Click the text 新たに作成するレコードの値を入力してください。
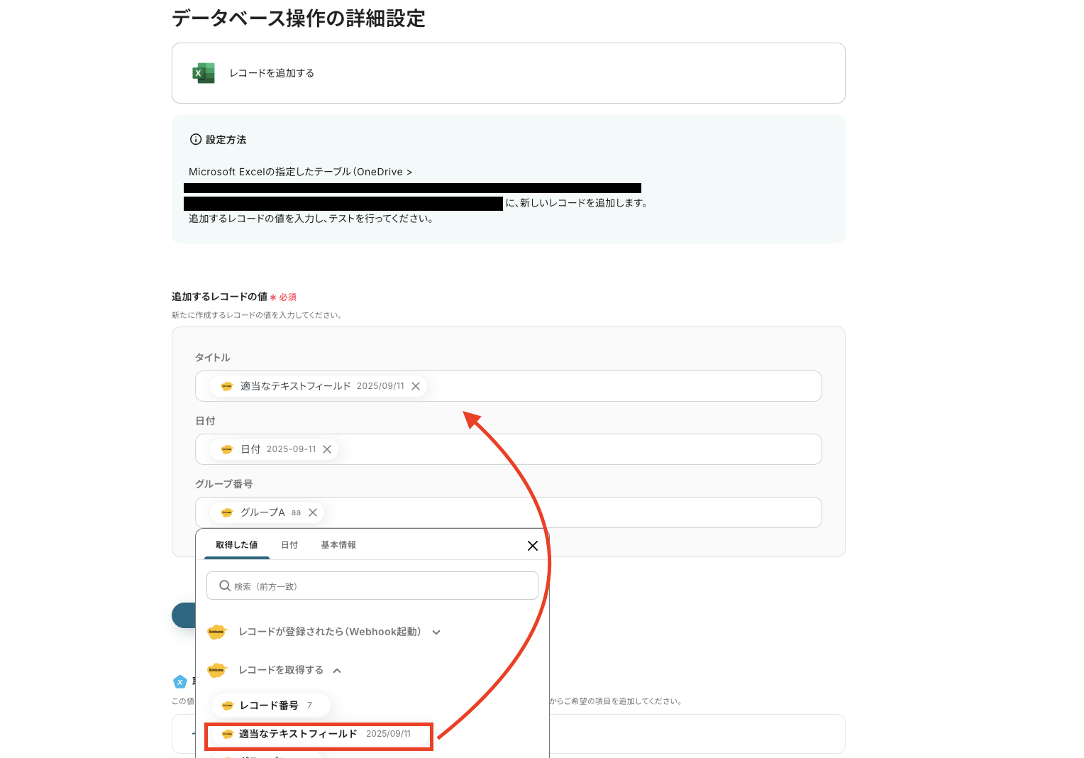1084x758 pixels. click(258, 315)
